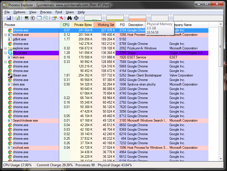Click the Save toolbar icon
The image size is (227, 171).
coord(9,18)
